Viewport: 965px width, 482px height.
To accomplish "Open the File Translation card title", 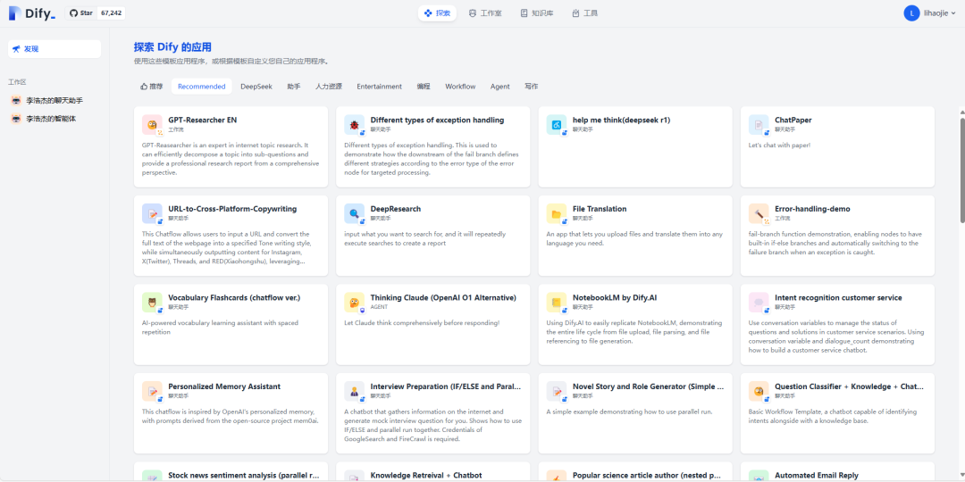I will 600,209.
